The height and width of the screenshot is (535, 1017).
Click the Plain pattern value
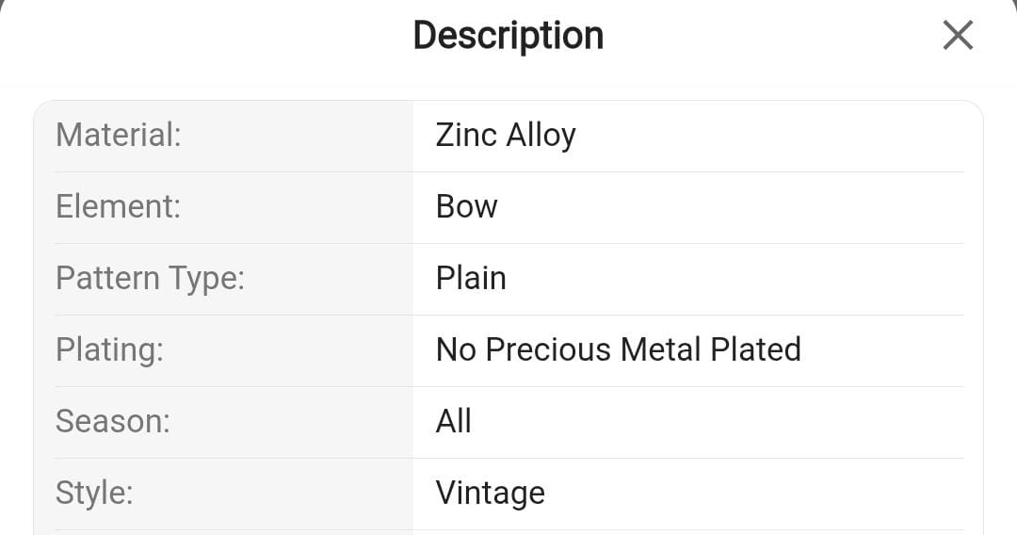[x=471, y=279]
